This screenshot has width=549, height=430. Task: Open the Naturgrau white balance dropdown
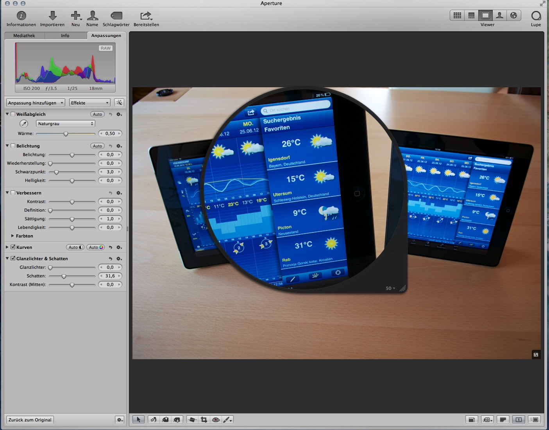point(66,124)
